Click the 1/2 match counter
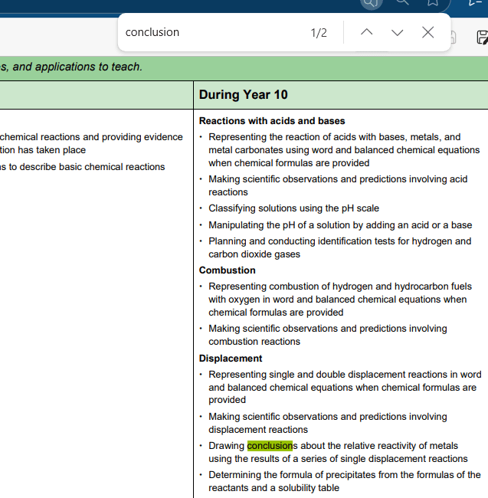This screenshot has width=488, height=498. [x=319, y=32]
